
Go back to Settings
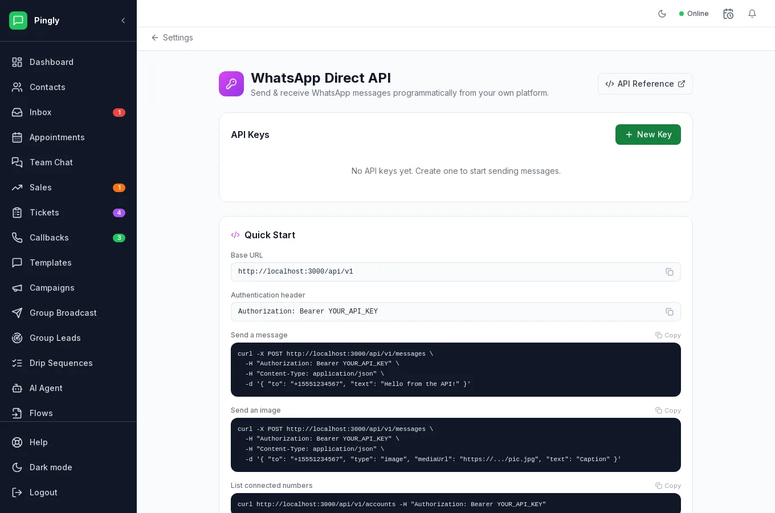pyautogui.click(x=172, y=38)
